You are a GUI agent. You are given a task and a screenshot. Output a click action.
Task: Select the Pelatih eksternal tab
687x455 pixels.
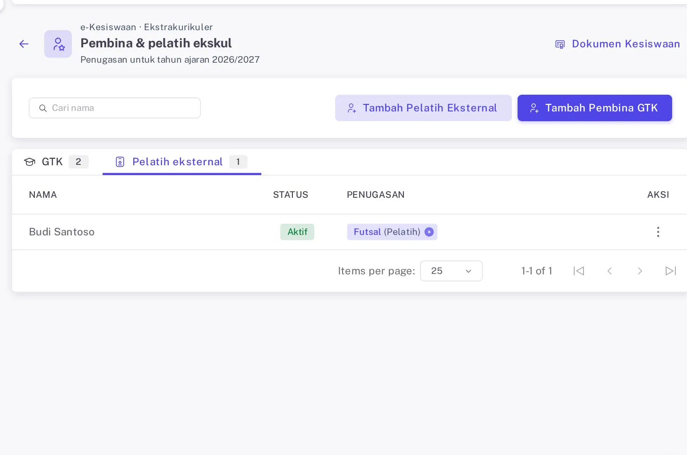click(182, 162)
